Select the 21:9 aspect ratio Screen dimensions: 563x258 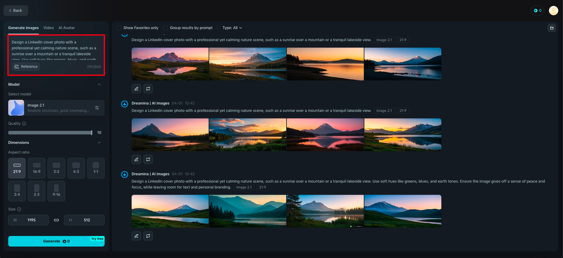tap(17, 168)
